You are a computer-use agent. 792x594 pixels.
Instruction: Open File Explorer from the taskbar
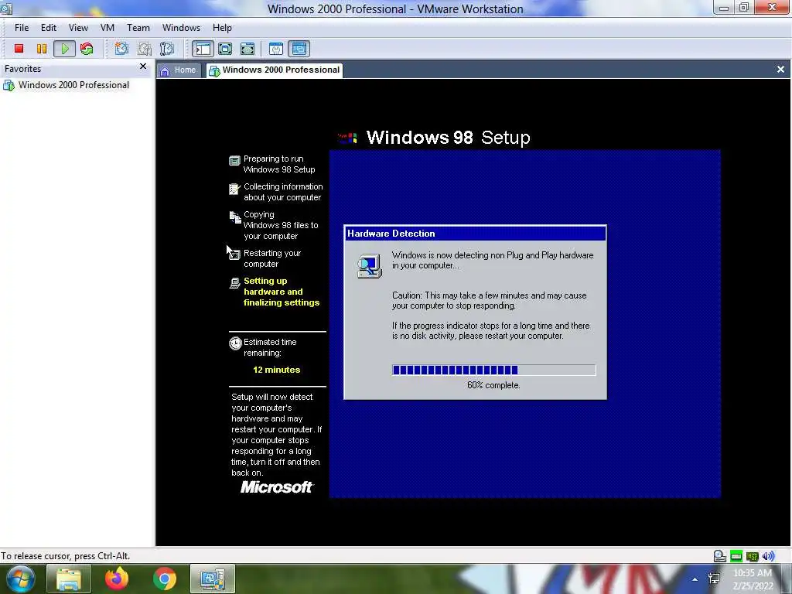[69, 579]
